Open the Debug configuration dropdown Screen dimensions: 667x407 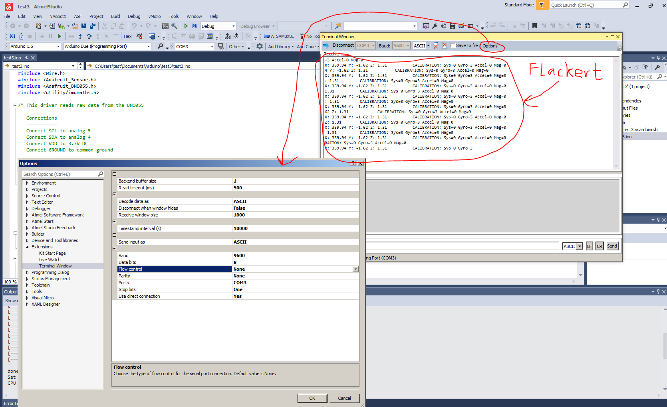(234, 26)
